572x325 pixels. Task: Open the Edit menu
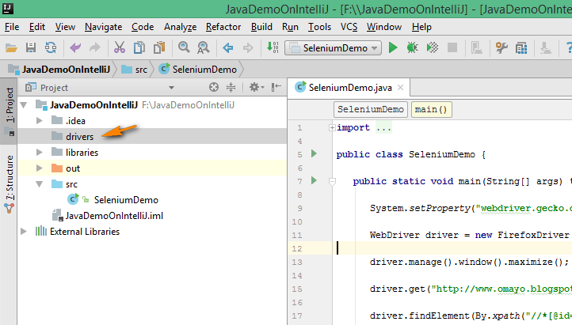tap(37, 27)
